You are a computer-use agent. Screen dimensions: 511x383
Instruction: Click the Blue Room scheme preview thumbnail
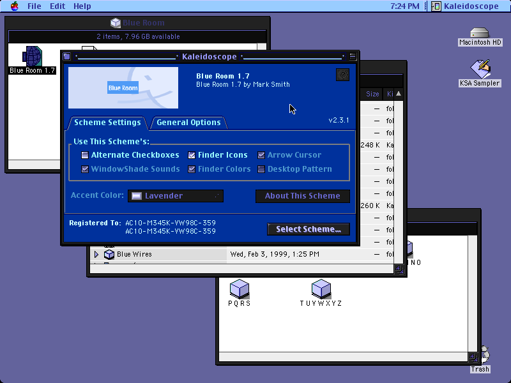(x=123, y=87)
